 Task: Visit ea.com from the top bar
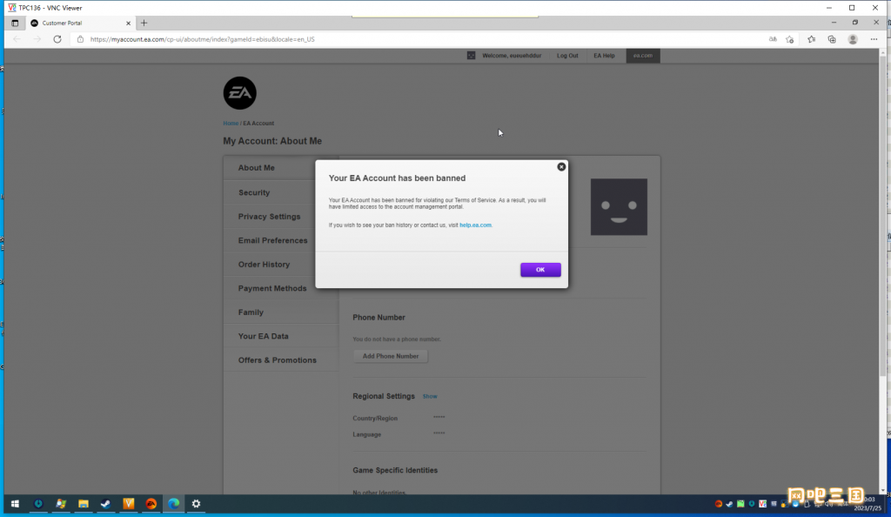[x=643, y=56]
